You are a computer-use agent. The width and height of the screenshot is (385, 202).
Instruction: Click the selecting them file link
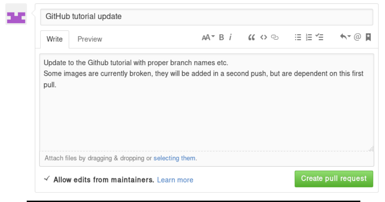[174, 158]
